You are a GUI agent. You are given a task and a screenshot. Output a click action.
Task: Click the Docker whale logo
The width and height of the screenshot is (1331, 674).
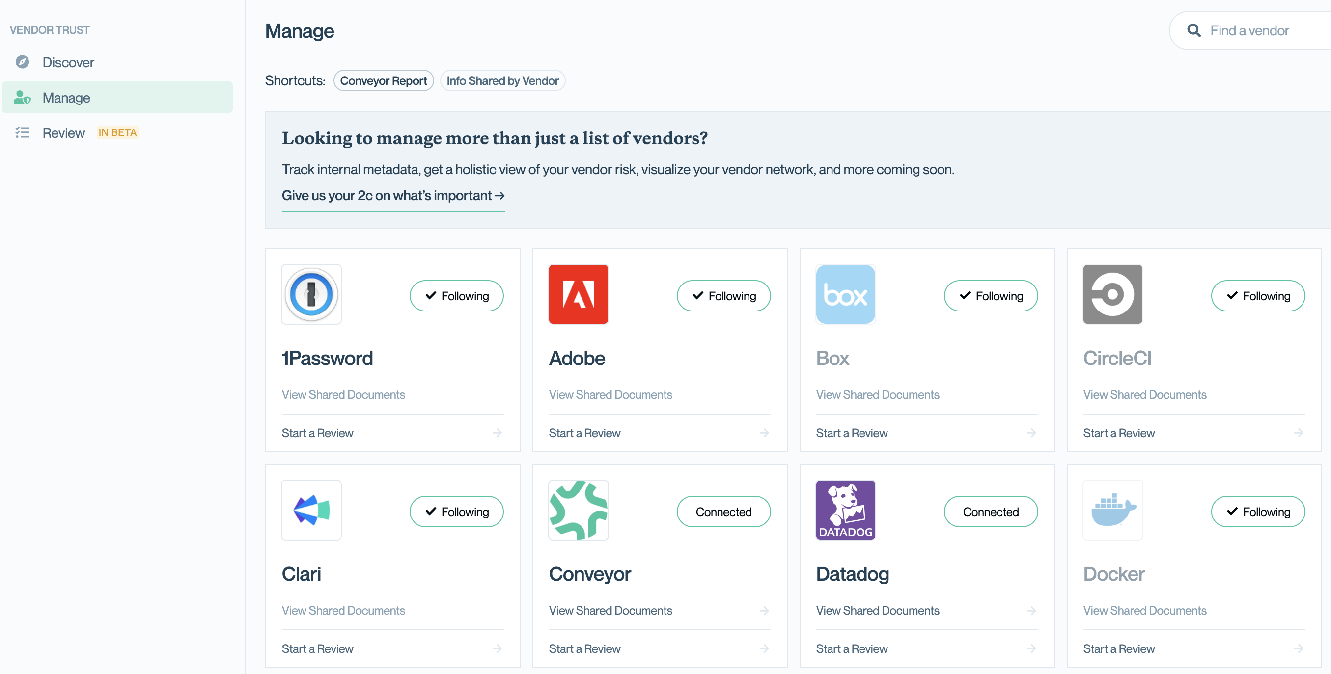(x=1112, y=510)
